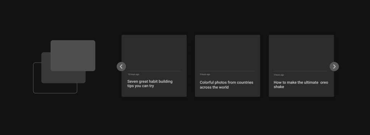Click the divider line in habit tips card
370x135 pixels.
pyautogui.click(x=154, y=71)
